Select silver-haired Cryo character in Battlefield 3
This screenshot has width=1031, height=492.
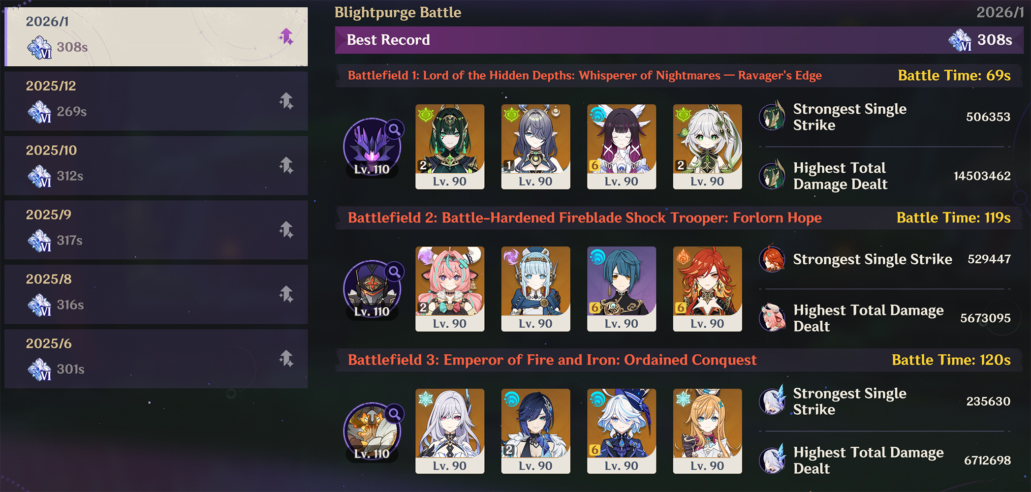[450, 431]
